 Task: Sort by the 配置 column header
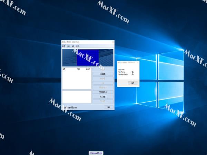coord(64,69)
